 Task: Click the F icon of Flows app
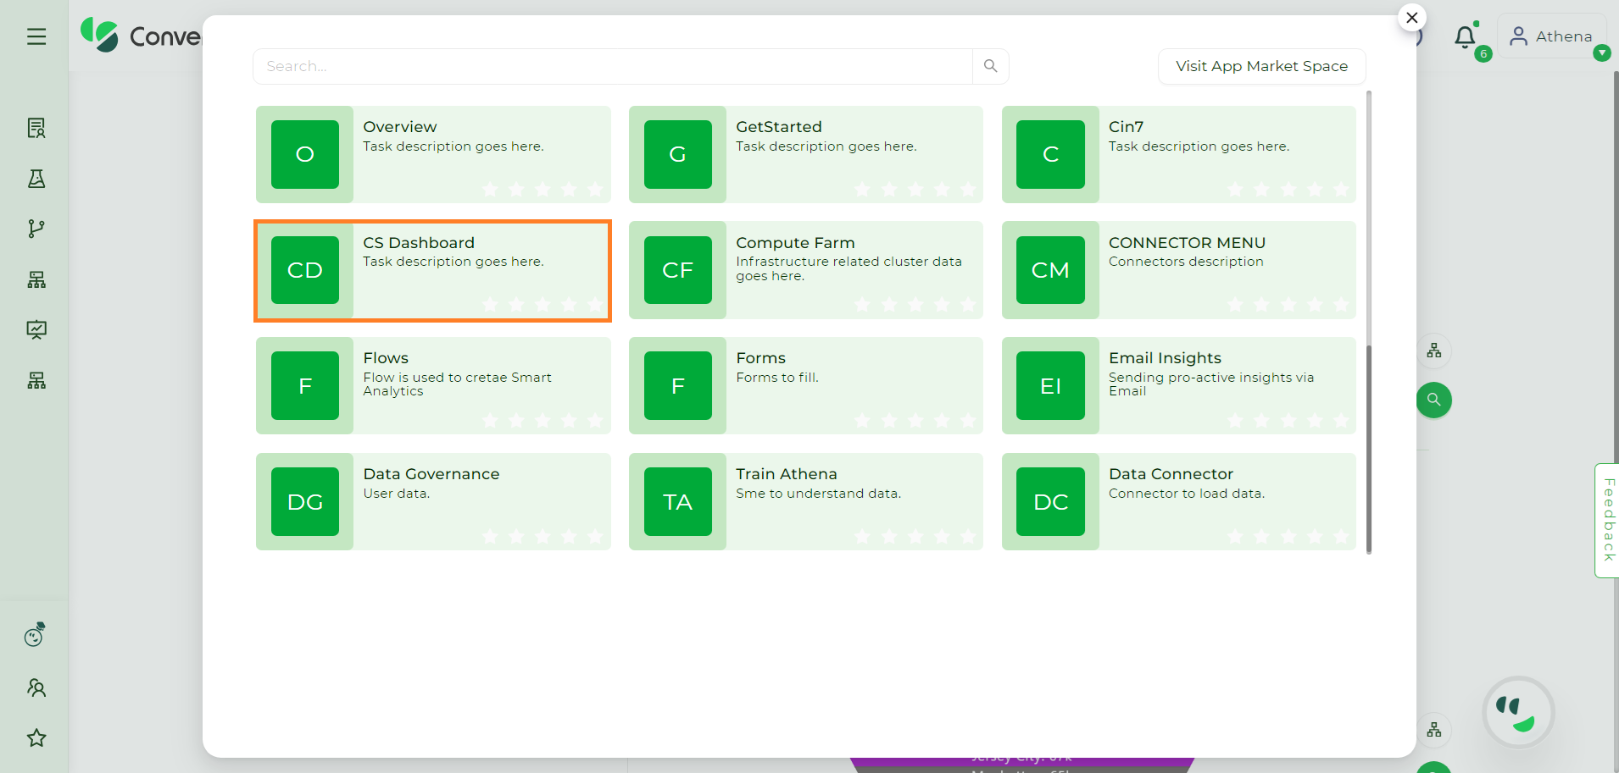coord(305,386)
